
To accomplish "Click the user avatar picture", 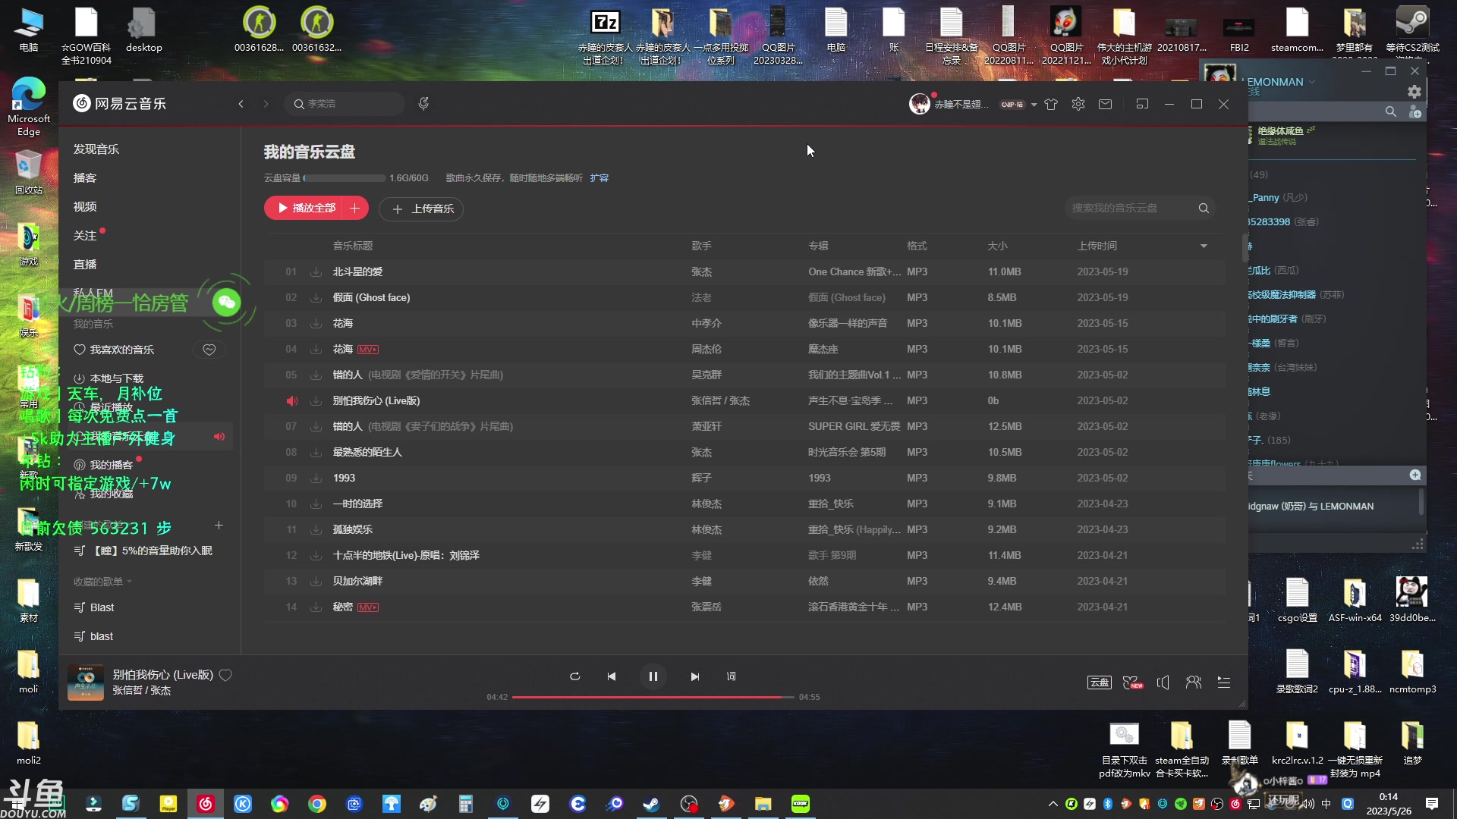I will tap(920, 104).
